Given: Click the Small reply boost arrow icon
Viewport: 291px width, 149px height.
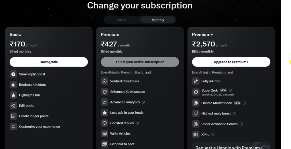Looking at the screenshot, I should click(13, 74).
